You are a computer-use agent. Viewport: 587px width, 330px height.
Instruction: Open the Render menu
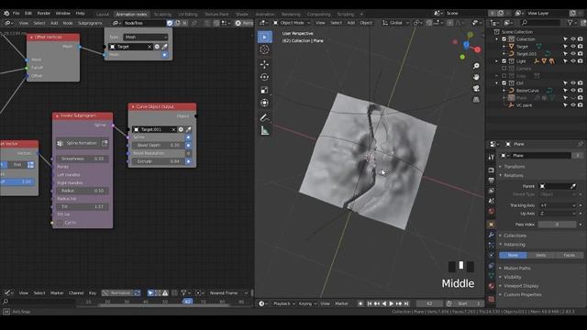43,13
